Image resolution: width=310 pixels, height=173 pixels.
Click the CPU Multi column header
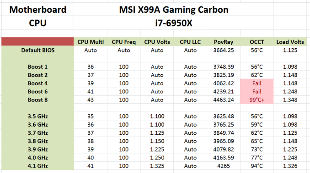91,42
